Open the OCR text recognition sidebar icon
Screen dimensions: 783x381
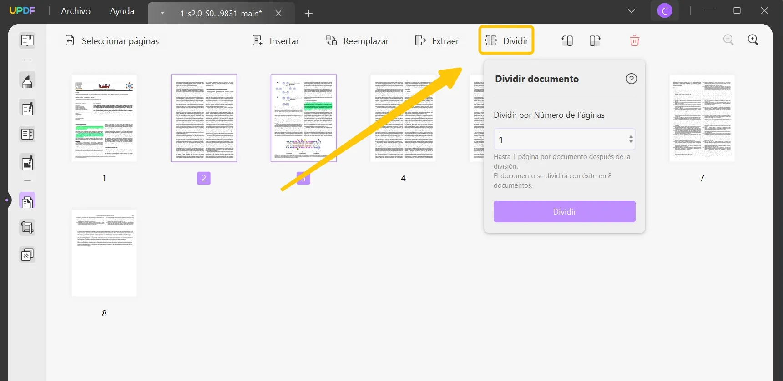[x=27, y=135]
